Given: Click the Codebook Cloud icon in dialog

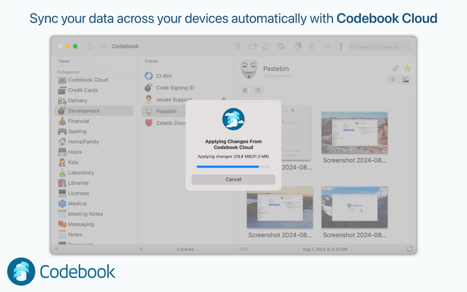Looking at the screenshot, I should 233,119.
